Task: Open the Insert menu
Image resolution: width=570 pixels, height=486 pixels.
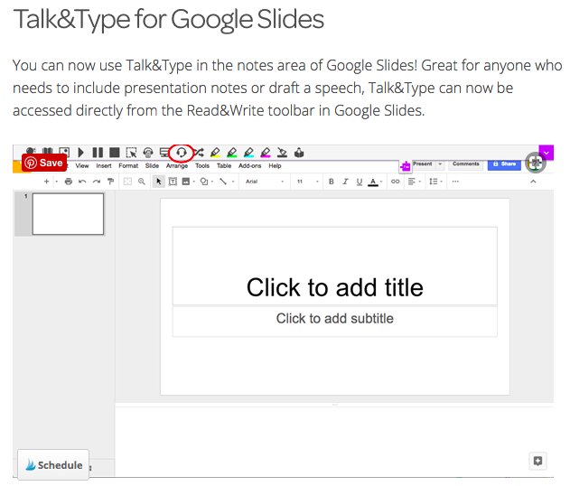Action: [104, 165]
